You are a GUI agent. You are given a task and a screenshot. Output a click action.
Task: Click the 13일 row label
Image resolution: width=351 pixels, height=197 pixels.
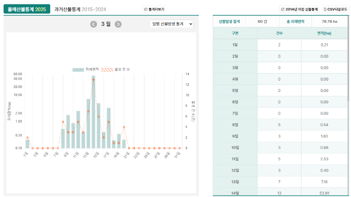point(235,182)
